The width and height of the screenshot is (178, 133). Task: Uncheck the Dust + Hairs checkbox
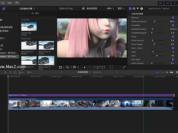[x=173, y=48]
